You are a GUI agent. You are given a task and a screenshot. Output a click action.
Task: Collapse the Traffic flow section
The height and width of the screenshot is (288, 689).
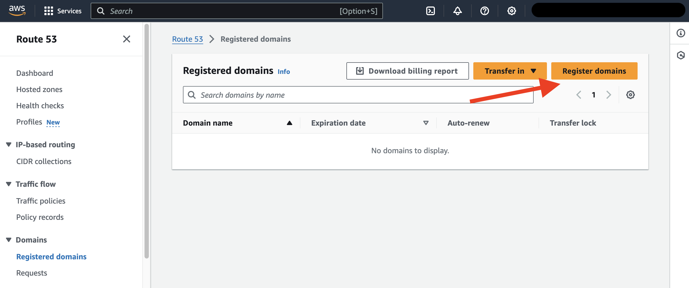tap(9, 184)
